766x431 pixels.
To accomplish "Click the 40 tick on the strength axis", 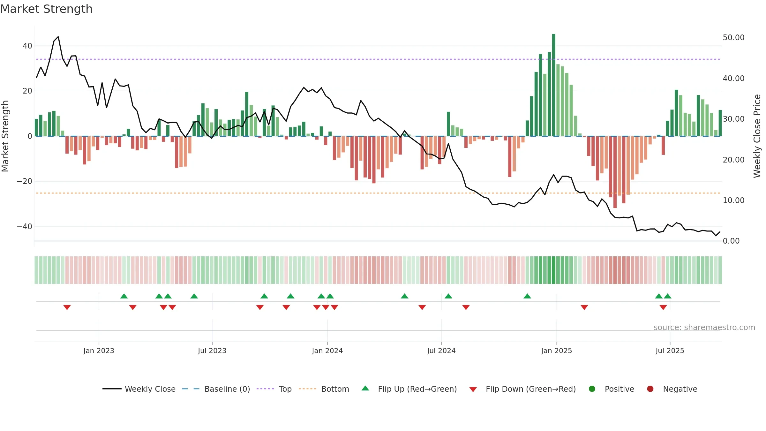I will point(27,46).
